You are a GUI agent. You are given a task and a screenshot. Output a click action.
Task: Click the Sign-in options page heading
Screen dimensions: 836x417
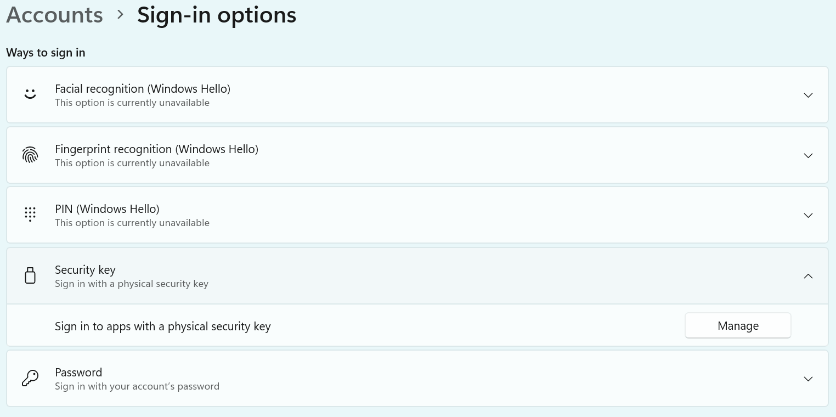coord(217,15)
